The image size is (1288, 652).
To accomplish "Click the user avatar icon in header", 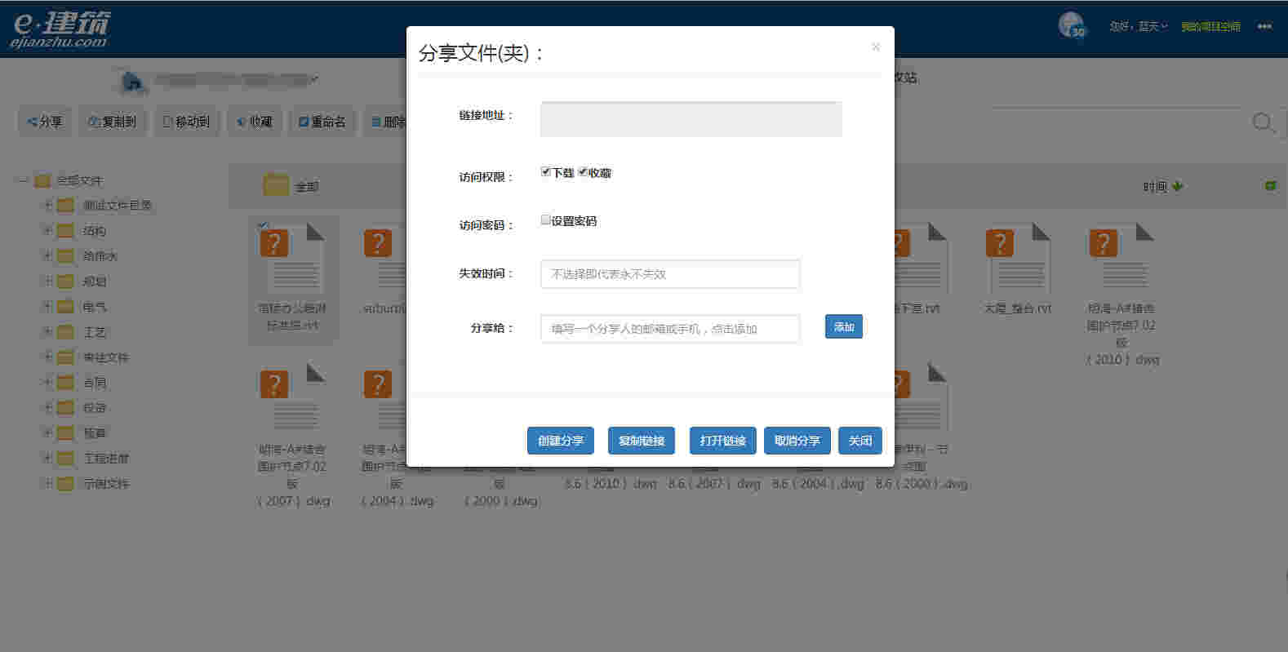I will pos(1072,25).
